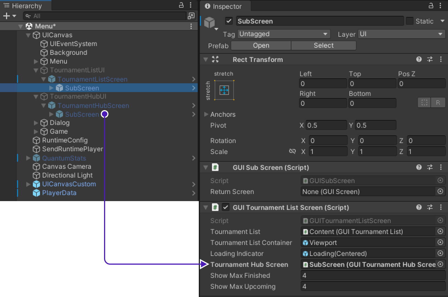
Task: Expand the Anchors section
Action: pyautogui.click(x=206, y=114)
